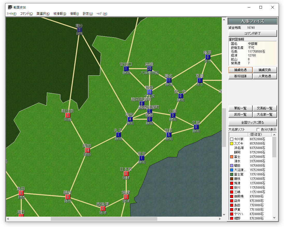
Task: Click the red 朝比奈 castle marker
Action: point(68,115)
